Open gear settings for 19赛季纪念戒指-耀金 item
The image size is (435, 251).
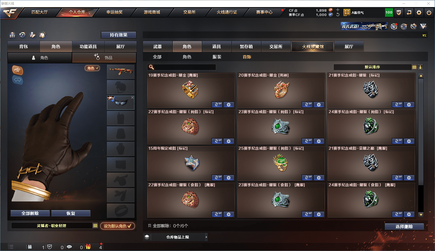(229, 105)
